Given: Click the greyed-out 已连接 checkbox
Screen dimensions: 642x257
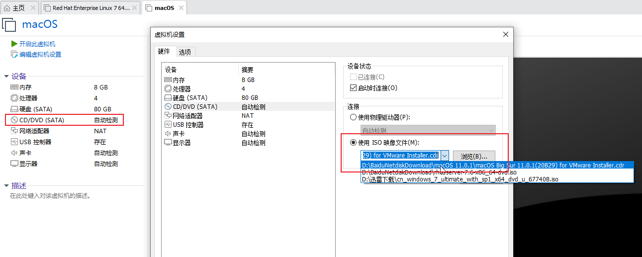Looking at the screenshot, I should [x=353, y=77].
